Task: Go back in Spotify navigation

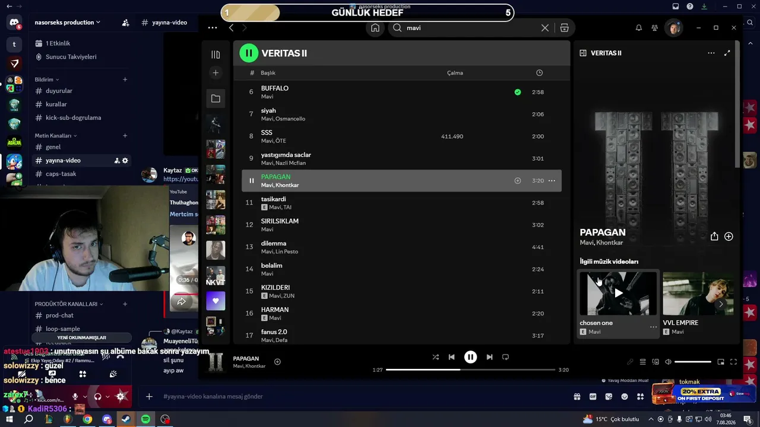Action: coord(232,28)
